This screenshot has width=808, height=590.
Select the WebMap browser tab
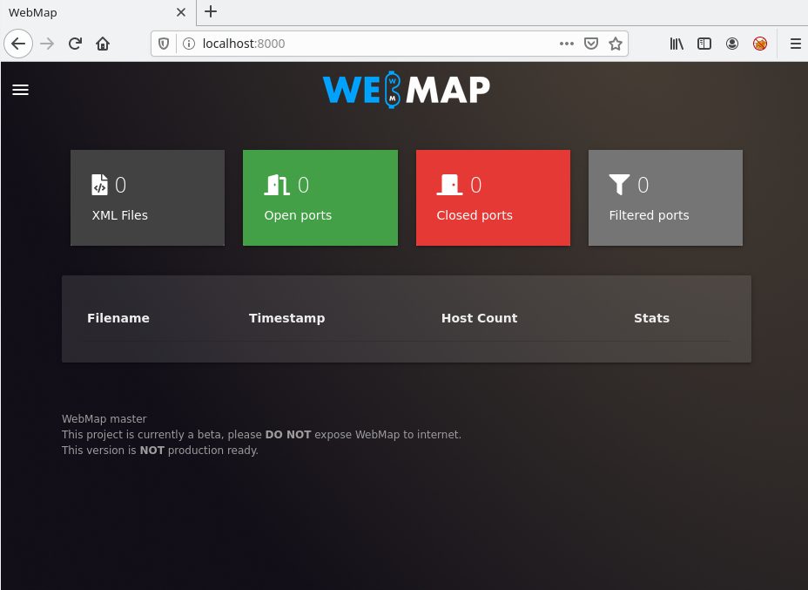click(98, 12)
